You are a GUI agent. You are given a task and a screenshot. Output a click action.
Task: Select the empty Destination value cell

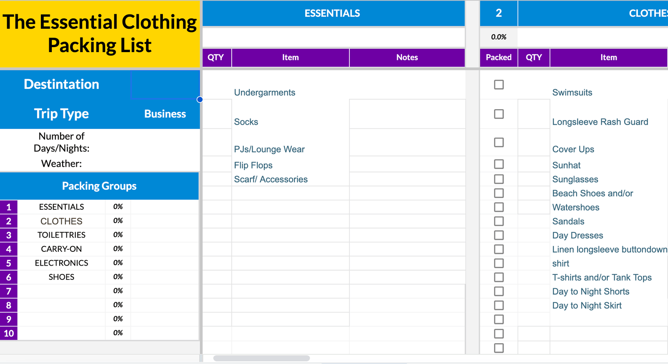pos(165,85)
